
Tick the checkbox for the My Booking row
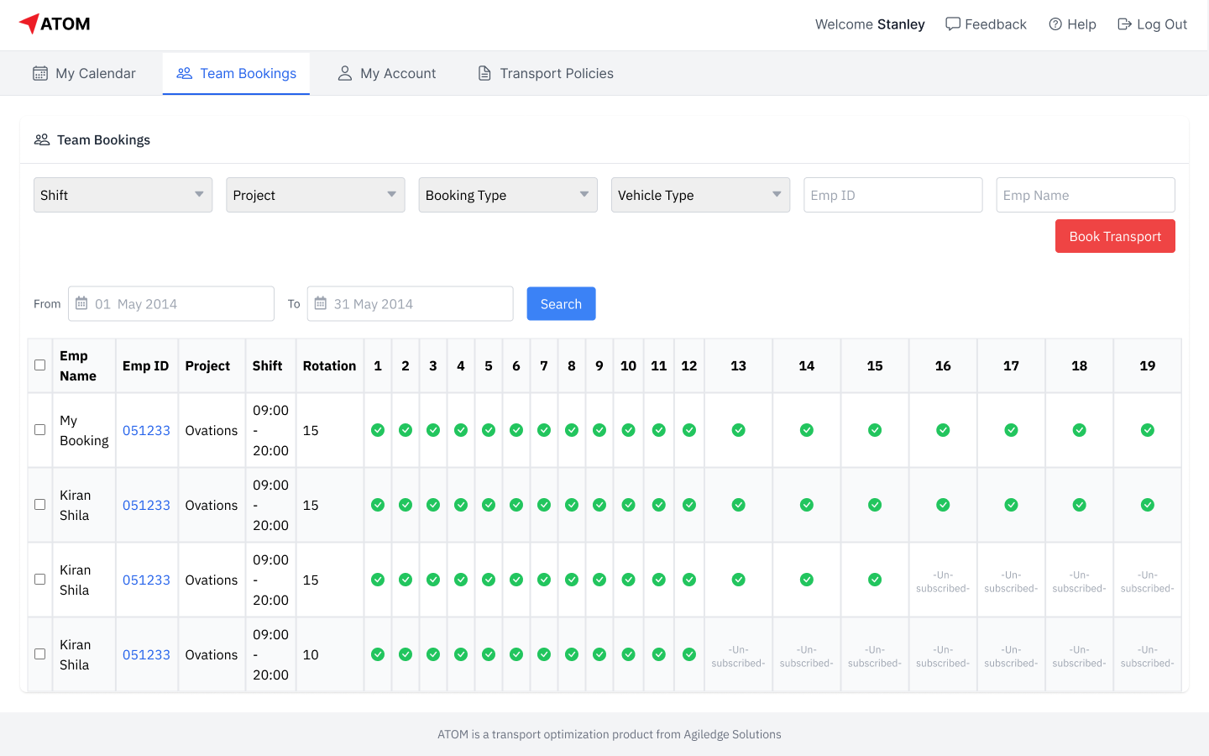(x=39, y=430)
